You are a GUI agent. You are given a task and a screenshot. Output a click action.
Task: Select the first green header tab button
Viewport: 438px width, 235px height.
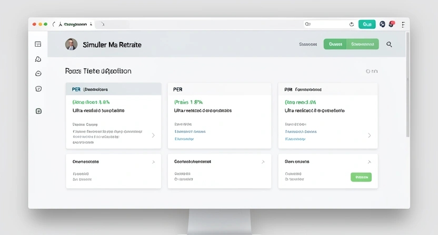[x=335, y=44]
